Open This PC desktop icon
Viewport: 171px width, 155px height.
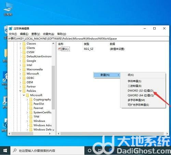[8, 9]
